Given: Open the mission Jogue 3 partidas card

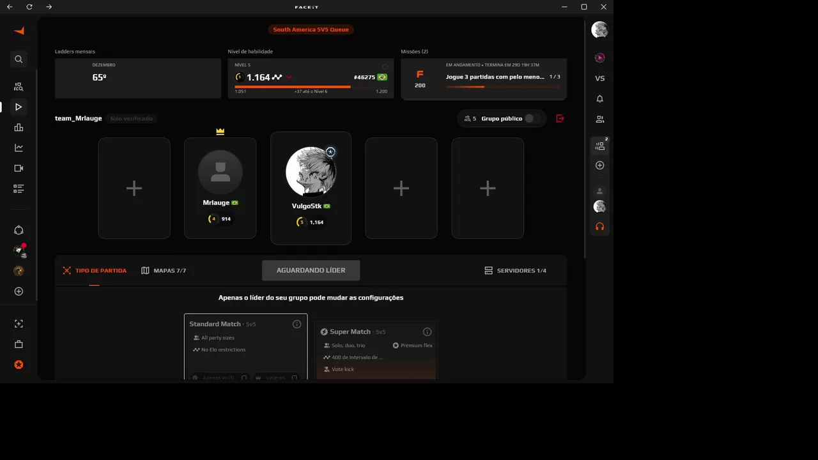Looking at the screenshot, I should [x=484, y=79].
